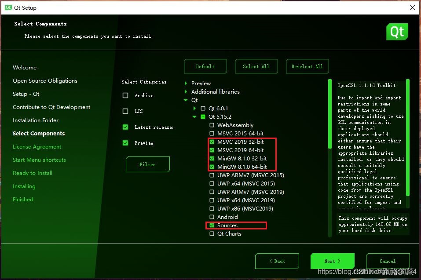Click OpenSSL 1.1.1d Toolkit description heading
The image size is (421, 280).
point(366,85)
